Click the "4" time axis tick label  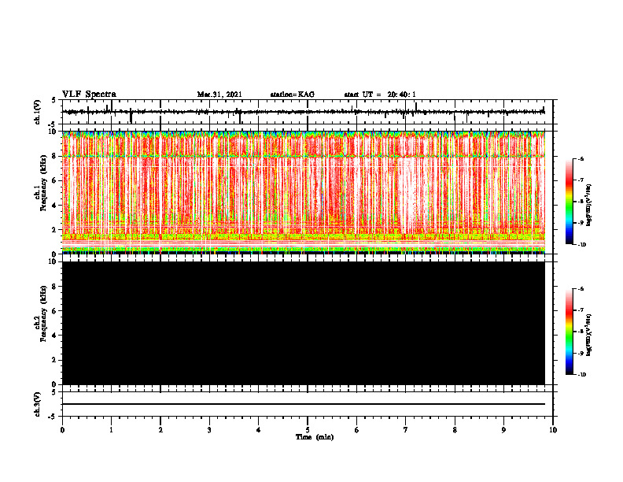(x=259, y=430)
